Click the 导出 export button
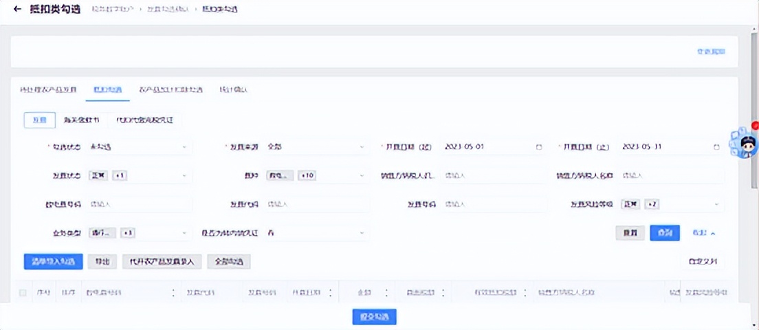 point(102,262)
